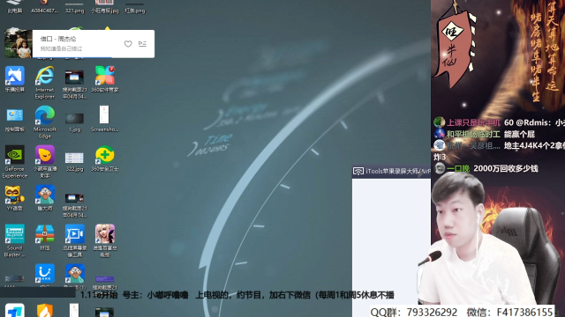Click the music widget progress bar

point(94,56)
